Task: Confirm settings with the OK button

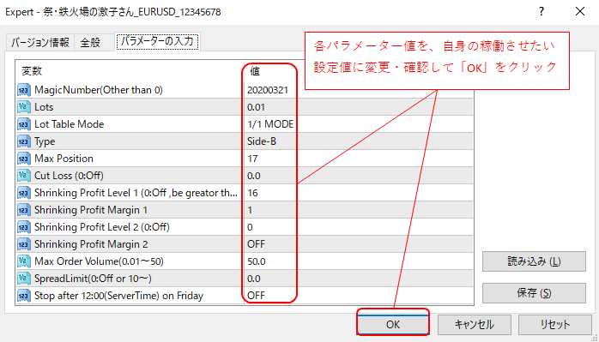Action: (393, 325)
